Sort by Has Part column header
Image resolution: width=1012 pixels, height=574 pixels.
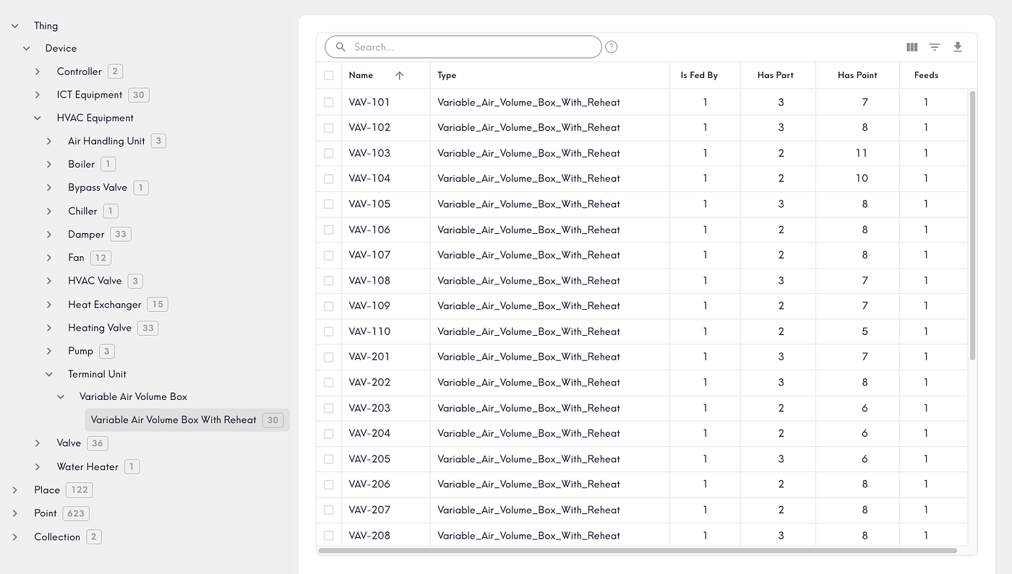point(776,75)
